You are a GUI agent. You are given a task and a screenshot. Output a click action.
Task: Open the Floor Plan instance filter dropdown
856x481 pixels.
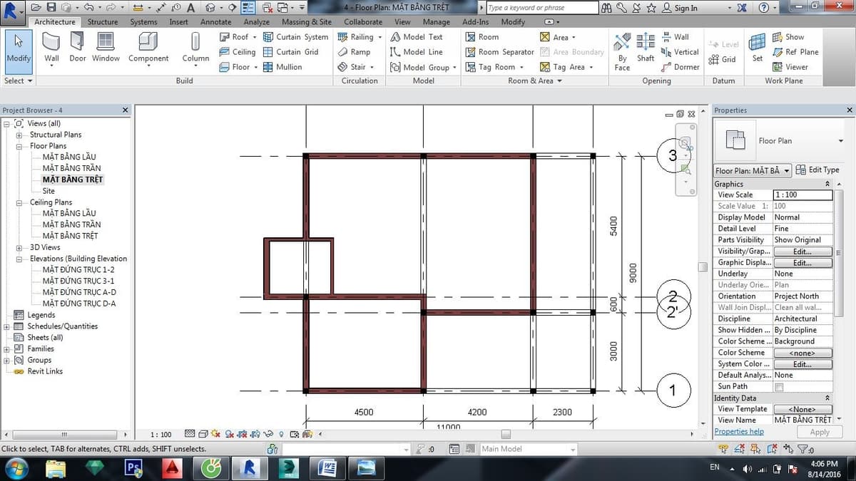(x=753, y=170)
